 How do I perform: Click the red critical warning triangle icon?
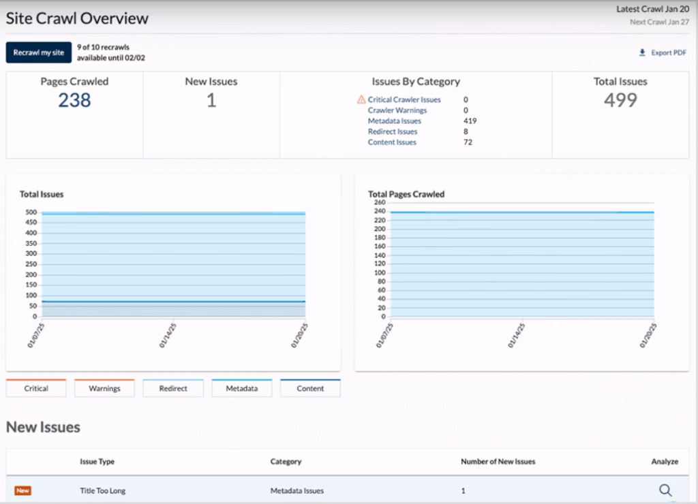pos(361,99)
